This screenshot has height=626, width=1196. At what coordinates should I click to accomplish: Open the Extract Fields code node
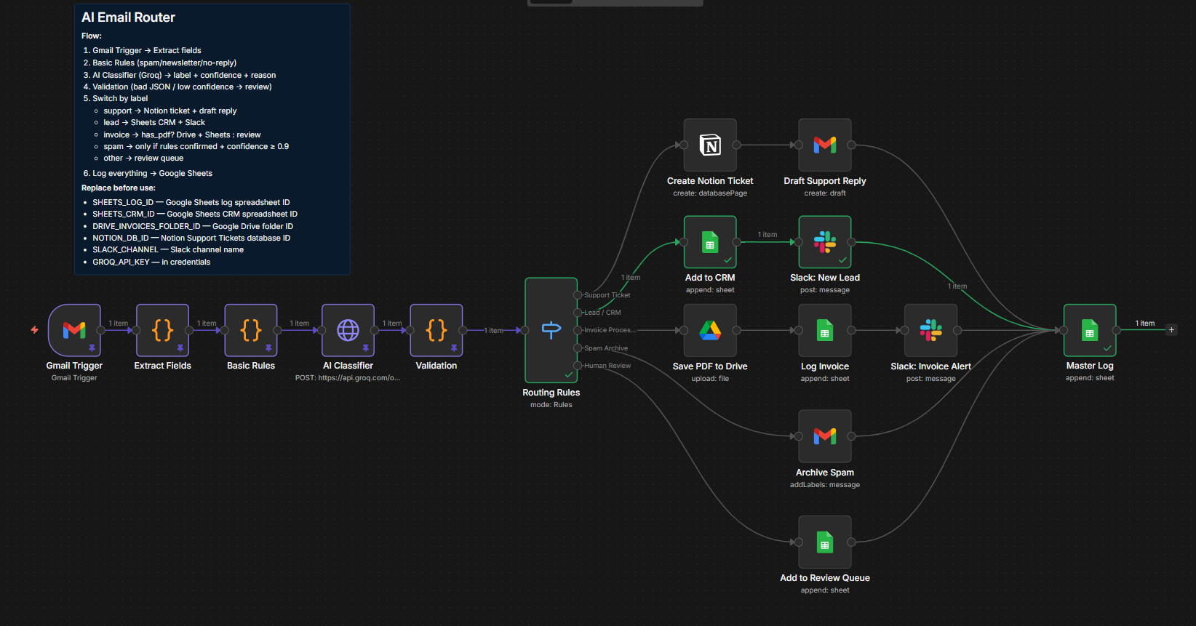(x=162, y=330)
